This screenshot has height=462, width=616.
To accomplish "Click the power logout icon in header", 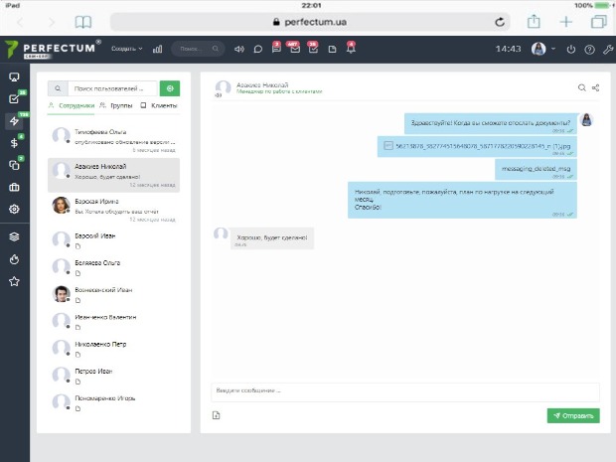I will pos(570,49).
